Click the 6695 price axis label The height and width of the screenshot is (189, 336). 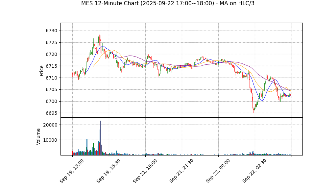point(51,113)
